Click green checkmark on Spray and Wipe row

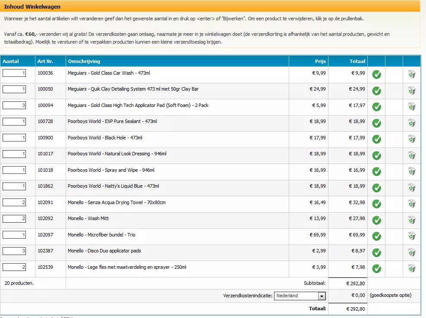coord(376,171)
